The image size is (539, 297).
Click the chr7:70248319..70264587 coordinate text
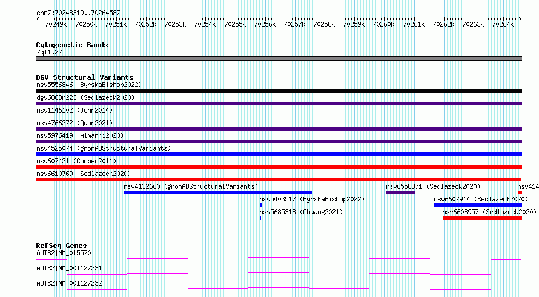click(x=78, y=13)
